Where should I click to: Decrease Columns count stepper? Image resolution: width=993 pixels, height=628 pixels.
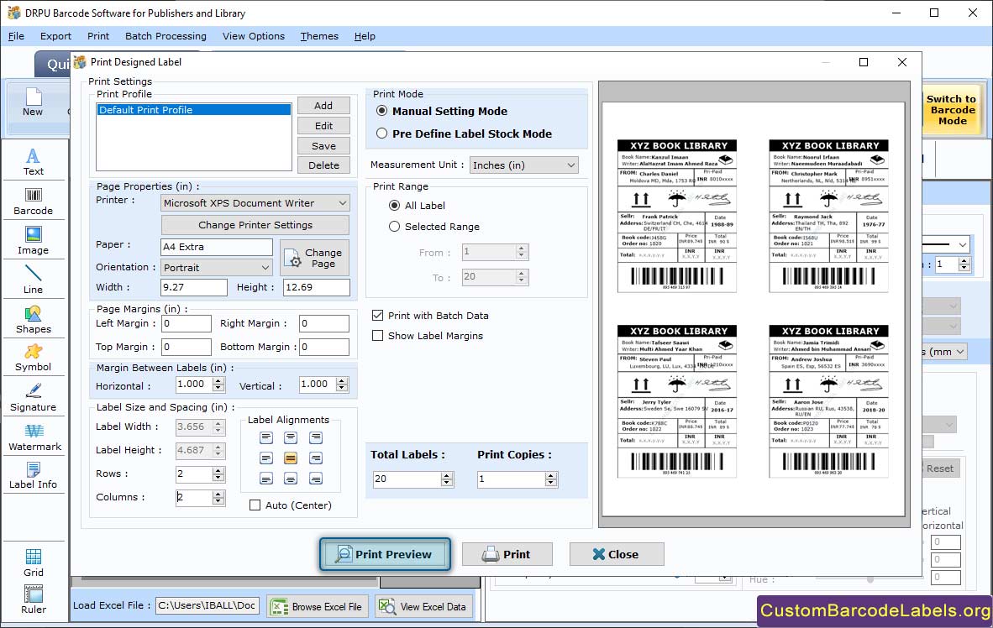pos(218,501)
